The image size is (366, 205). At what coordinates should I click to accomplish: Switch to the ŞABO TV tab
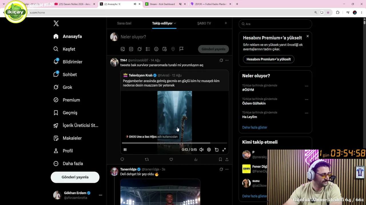(x=204, y=23)
